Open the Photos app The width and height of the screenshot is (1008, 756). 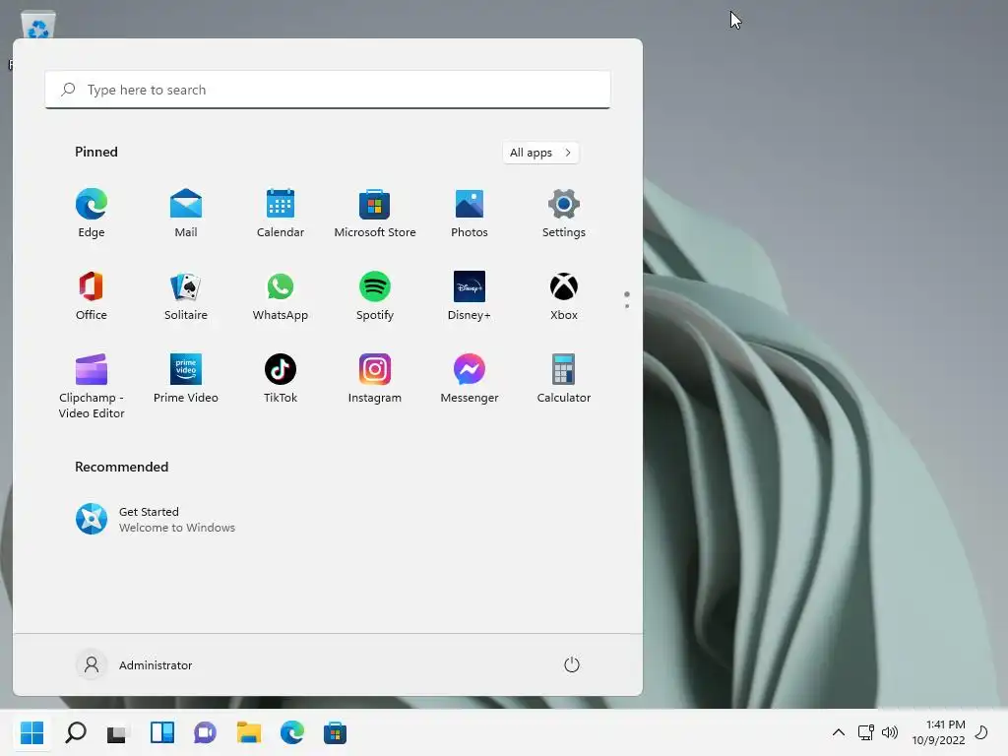point(470,213)
